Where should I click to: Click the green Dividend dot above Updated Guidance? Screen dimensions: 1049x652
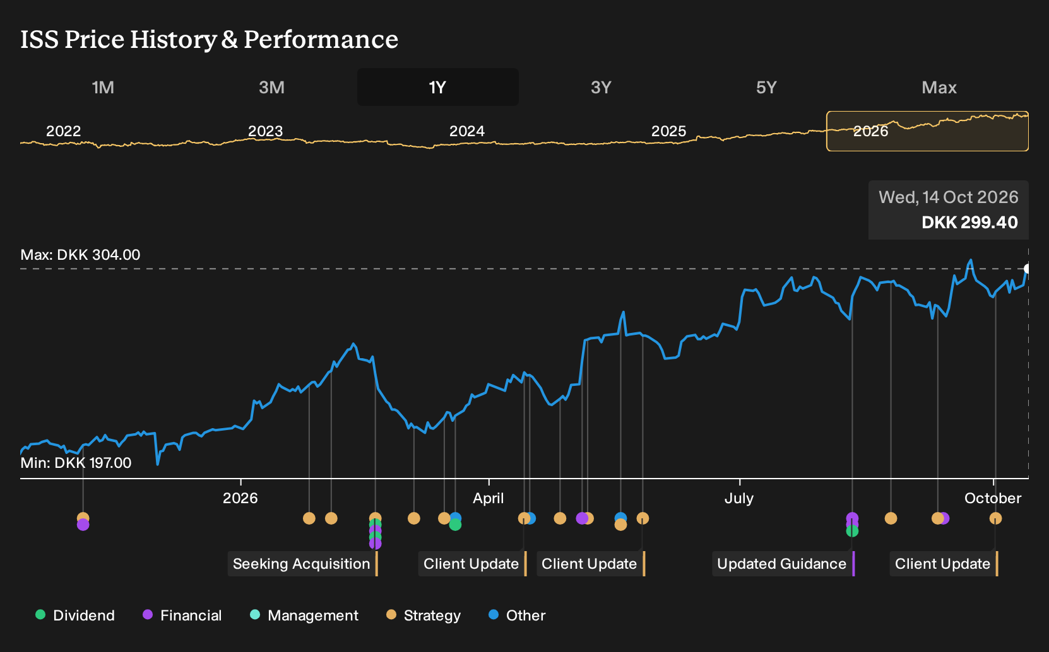pyautogui.click(x=852, y=531)
